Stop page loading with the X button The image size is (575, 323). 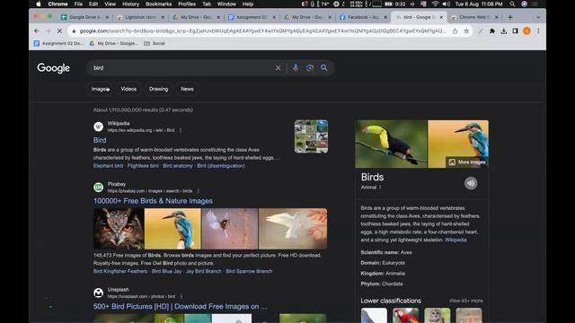coord(60,31)
